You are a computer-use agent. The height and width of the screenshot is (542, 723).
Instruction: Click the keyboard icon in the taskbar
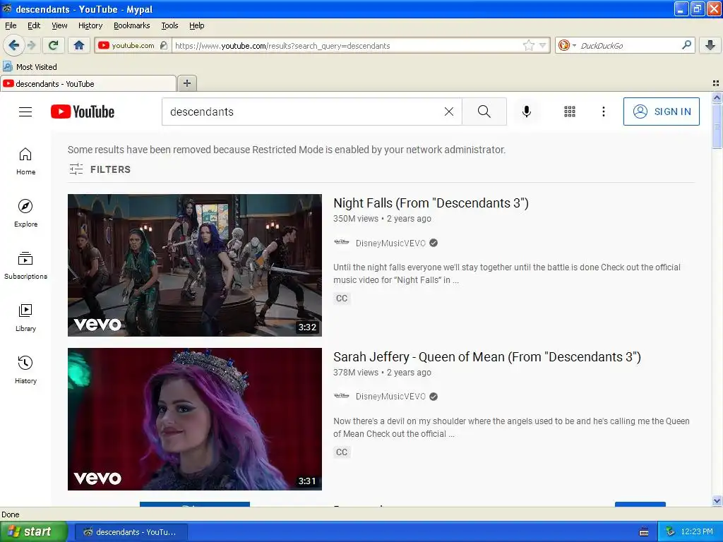pos(644,532)
